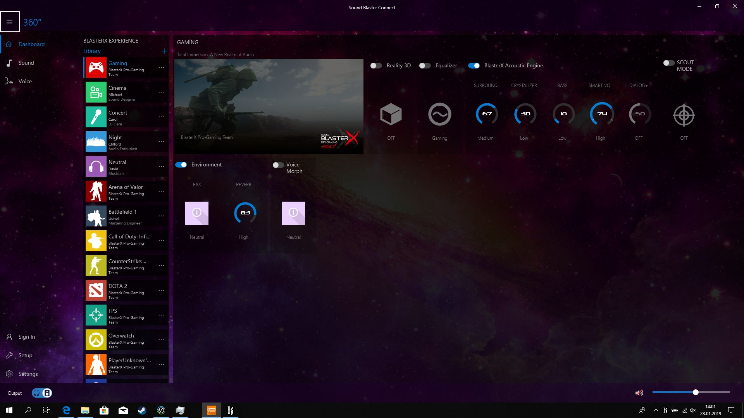744x418 pixels.
Task: Open the Sound section in the sidebar
Action: click(x=26, y=63)
